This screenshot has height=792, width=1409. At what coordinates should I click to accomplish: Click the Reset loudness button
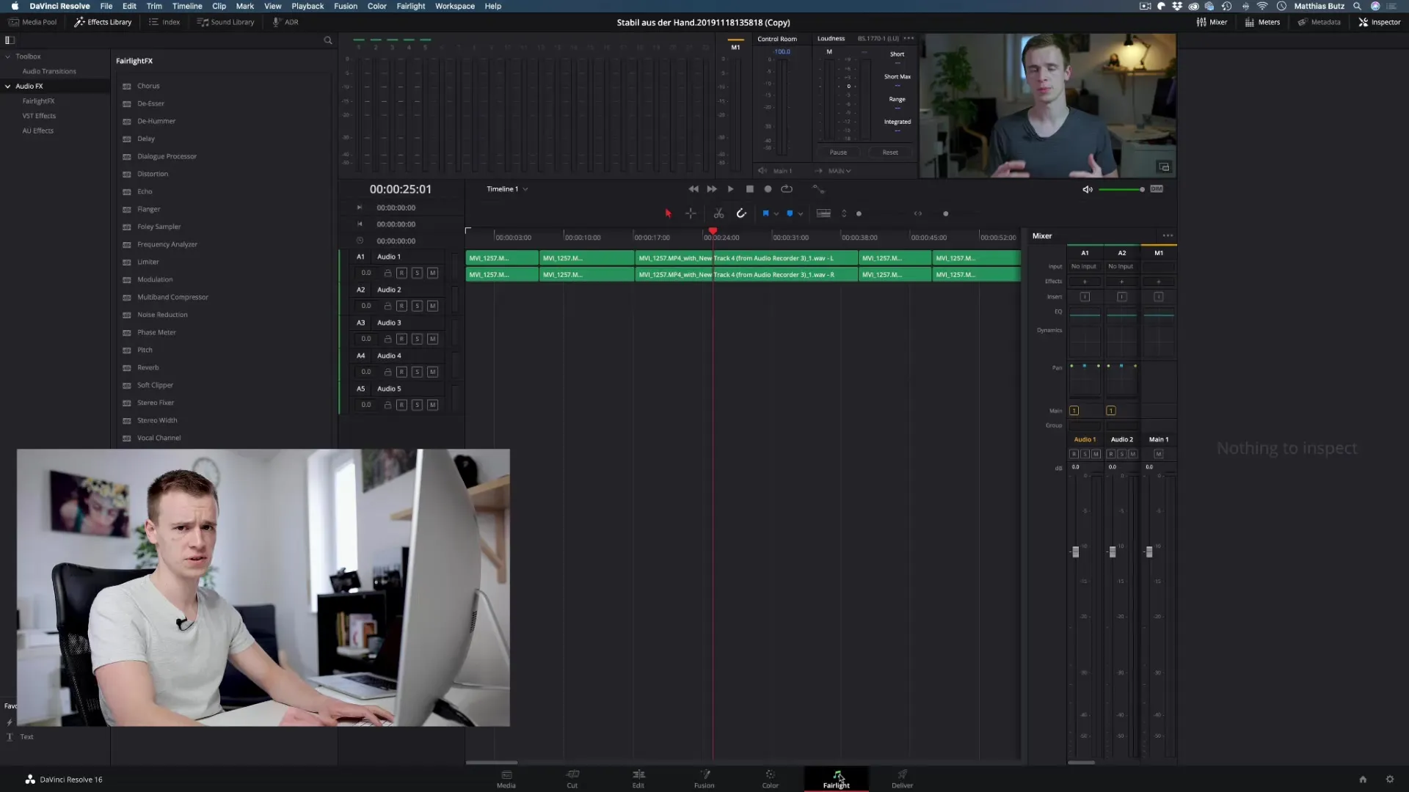[x=889, y=153]
